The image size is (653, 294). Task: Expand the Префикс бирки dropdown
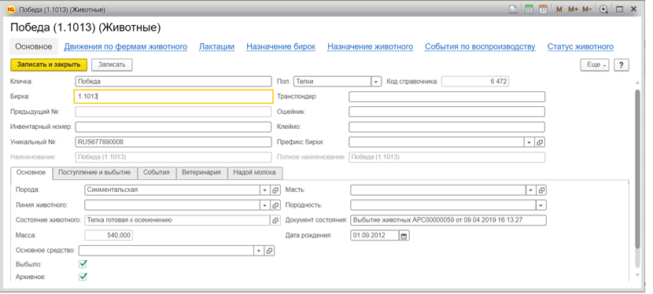pyautogui.click(x=529, y=142)
